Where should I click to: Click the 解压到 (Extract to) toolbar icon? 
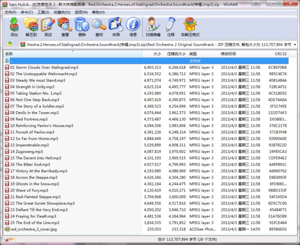tap(31, 26)
